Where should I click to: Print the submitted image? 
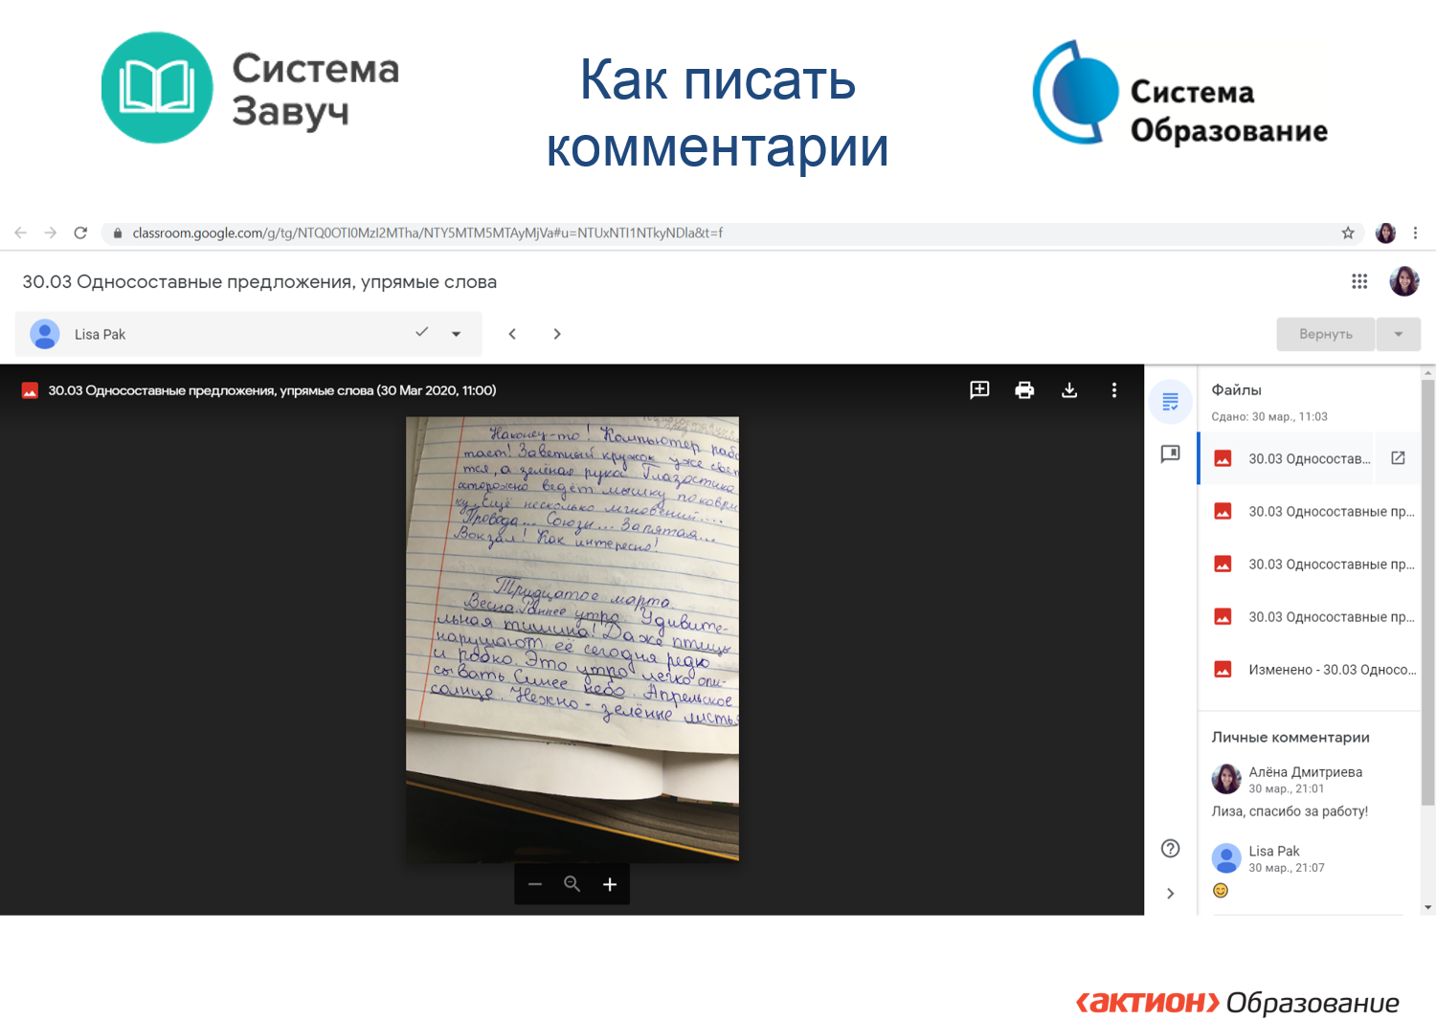point(1024,389)
